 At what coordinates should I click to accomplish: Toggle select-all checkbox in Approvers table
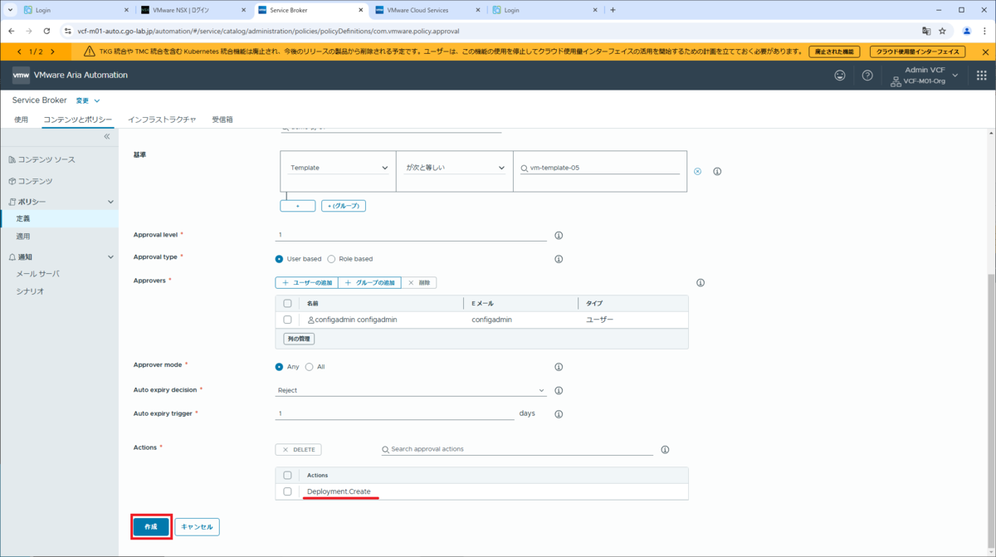click(x=287, y=304)
